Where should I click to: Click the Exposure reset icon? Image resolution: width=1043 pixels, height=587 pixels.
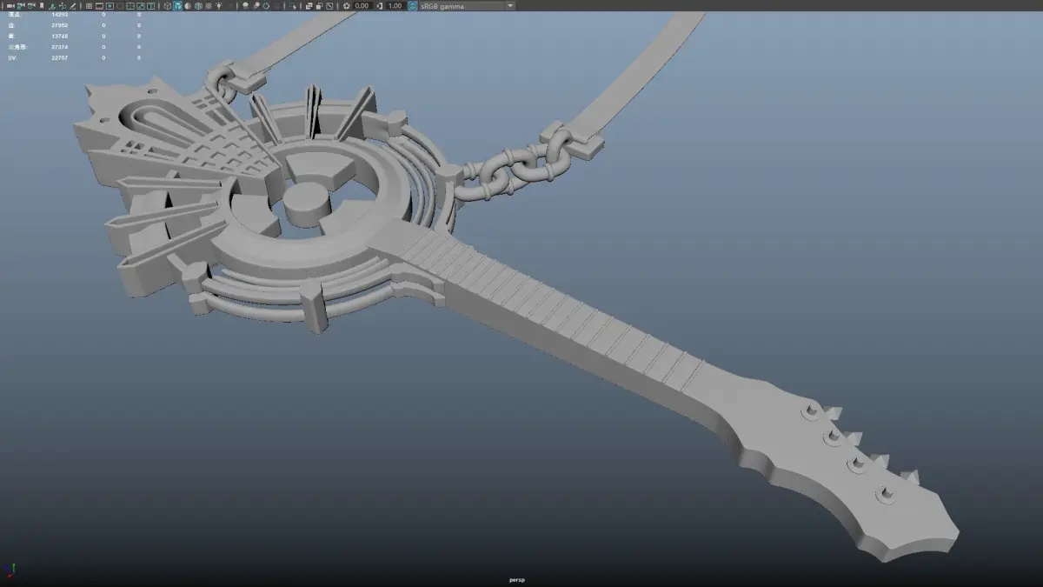pyautogui.click(x=347, y=5)
